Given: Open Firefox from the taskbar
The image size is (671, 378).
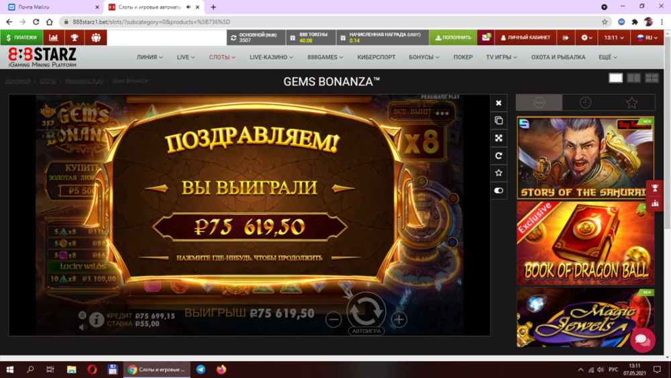Looking at the screenshot, I should click(221, 369).
